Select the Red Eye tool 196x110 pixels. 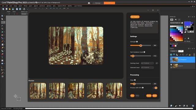[2, 35]
